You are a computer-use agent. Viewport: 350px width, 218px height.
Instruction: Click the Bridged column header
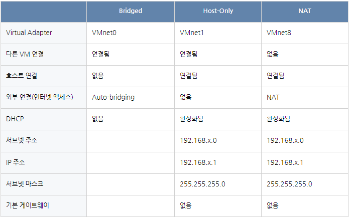[131, 11]
